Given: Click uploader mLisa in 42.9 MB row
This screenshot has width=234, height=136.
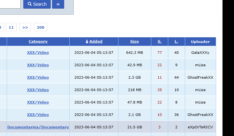Looking at the screenshot, I should tap(200, 65).
